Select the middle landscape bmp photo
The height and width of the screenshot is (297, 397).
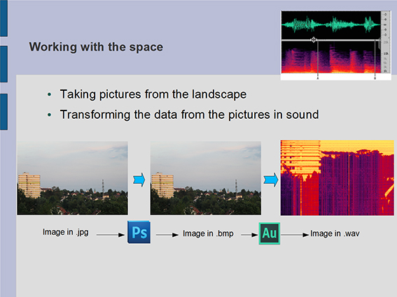point(206,178)
